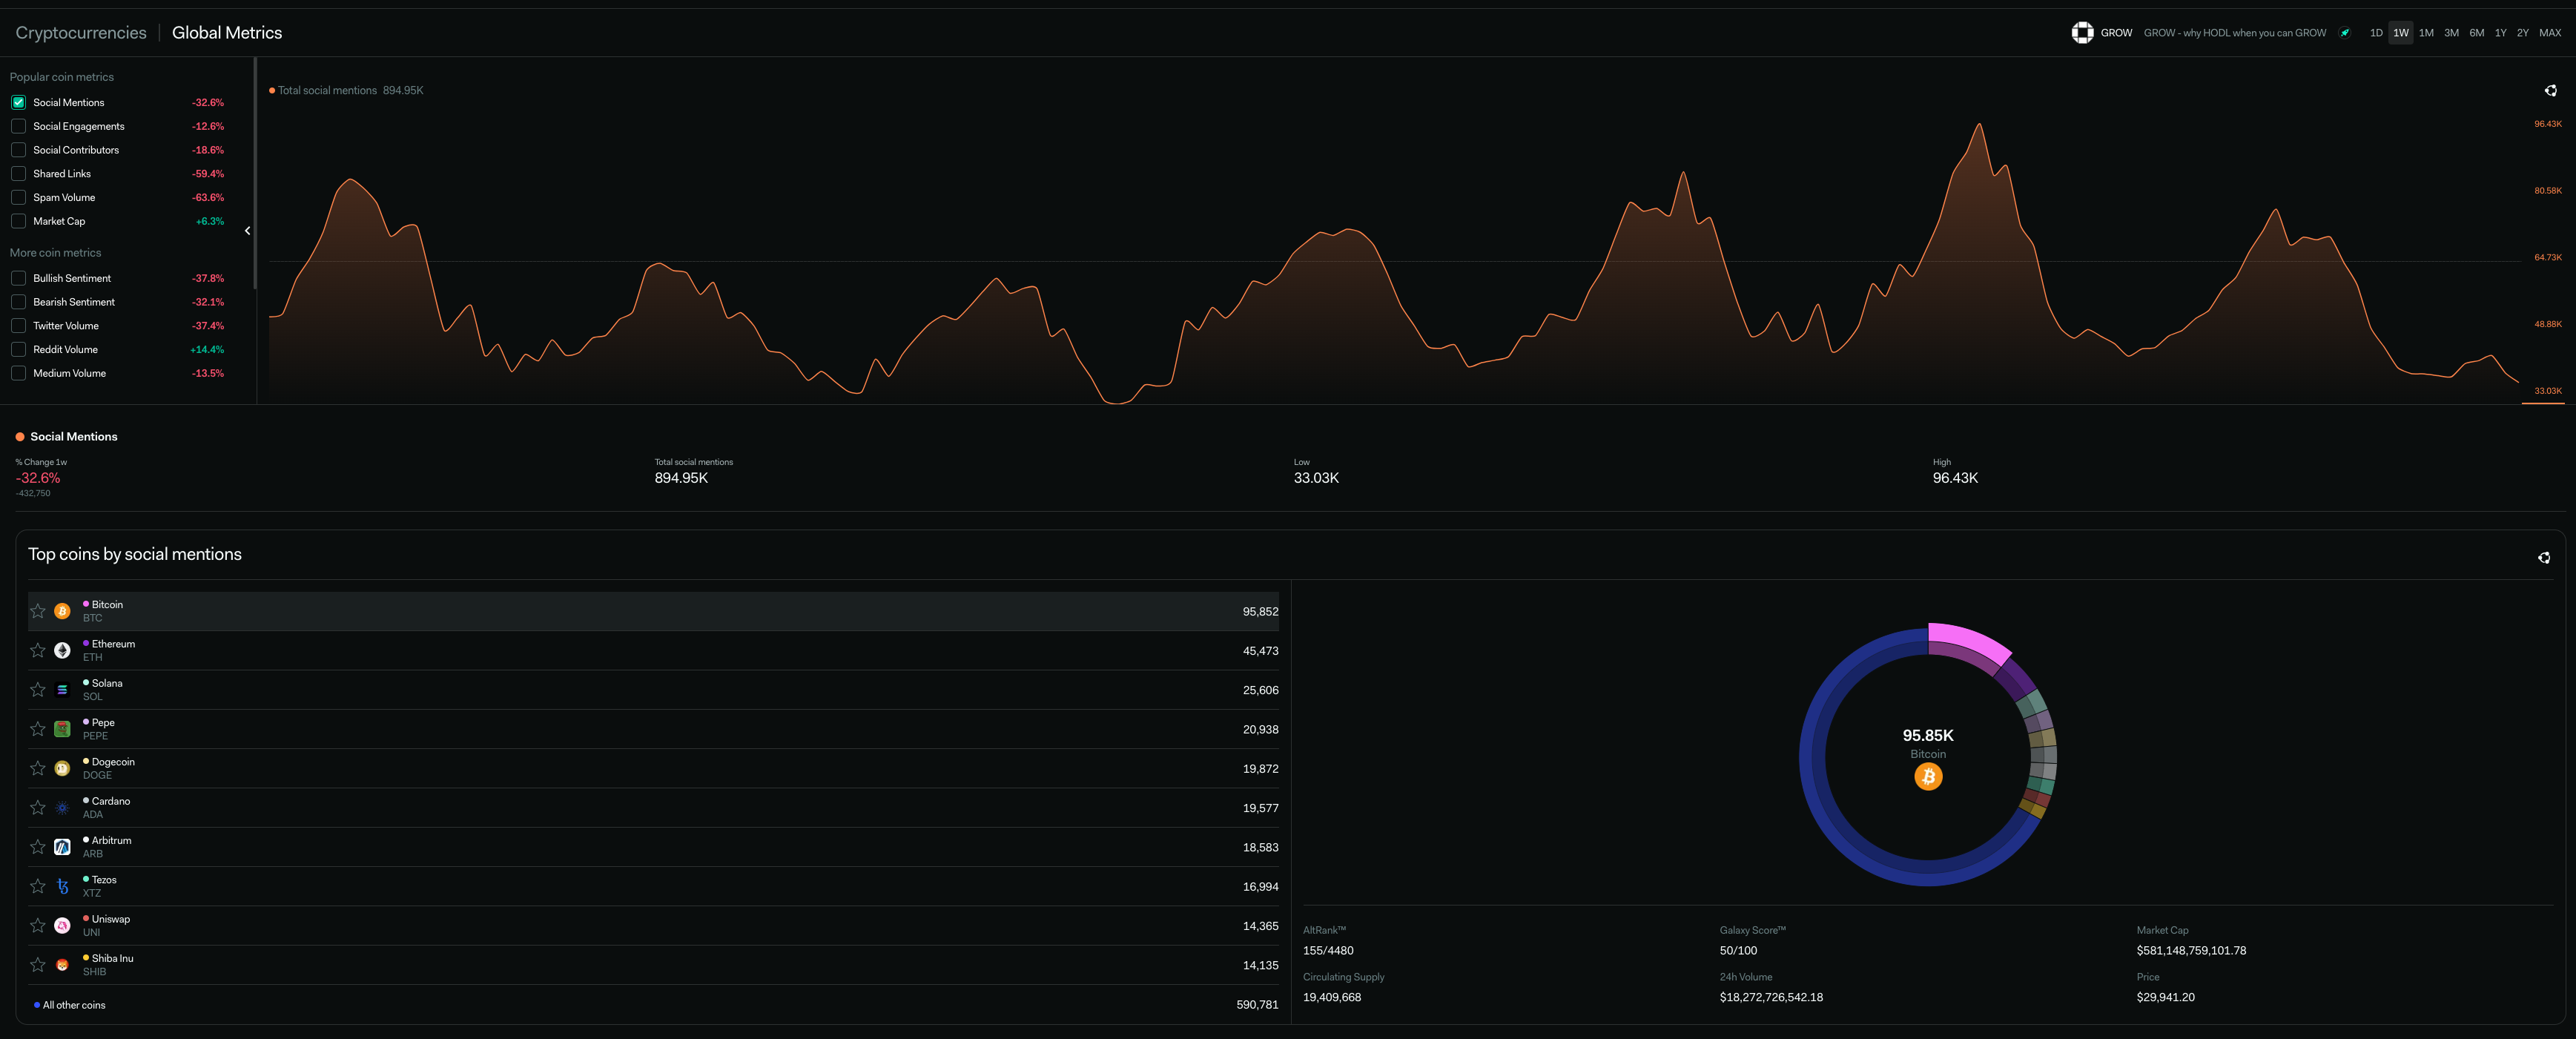The height and width of the screenshot is (1039, 2576).
Task: Open the Cryptocurrencies breadcrumb link
Action: tap(81, 33)
